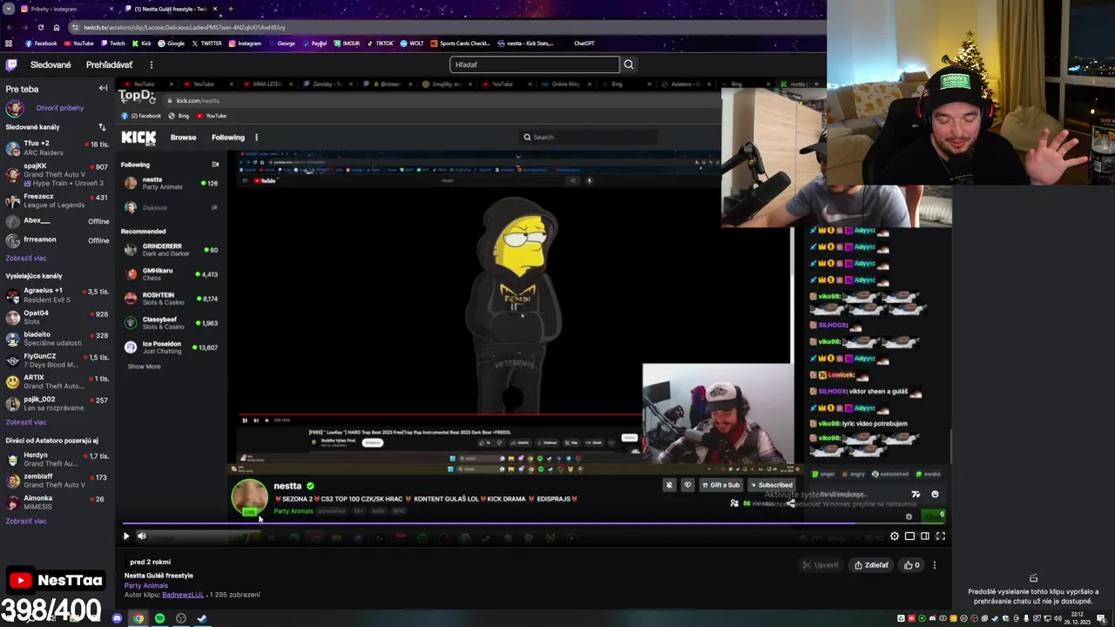
Task: Open Spotify in Windows taskbar
Action: [159, 618]
